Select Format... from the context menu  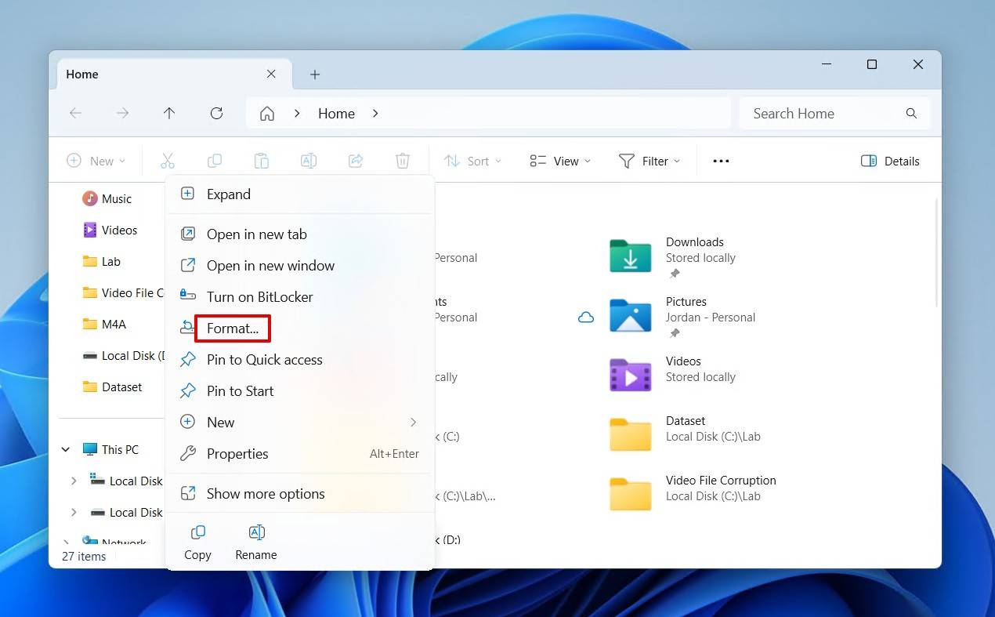click(x=233, y=328)
